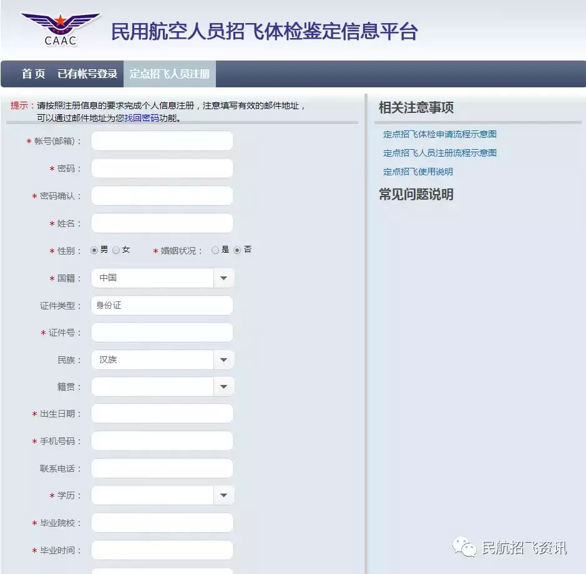Select 是 for marital status
This screenshot has height=574, width=586.
[x=214, y=249]
